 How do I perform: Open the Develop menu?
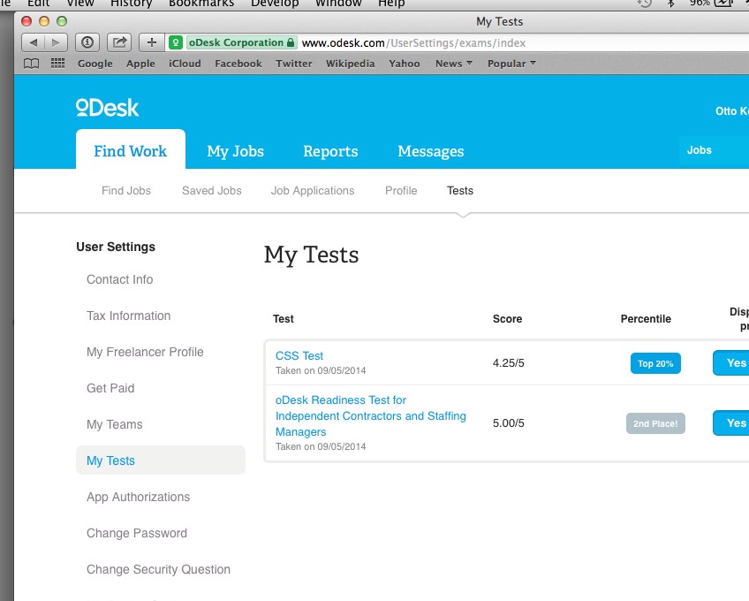275,3
